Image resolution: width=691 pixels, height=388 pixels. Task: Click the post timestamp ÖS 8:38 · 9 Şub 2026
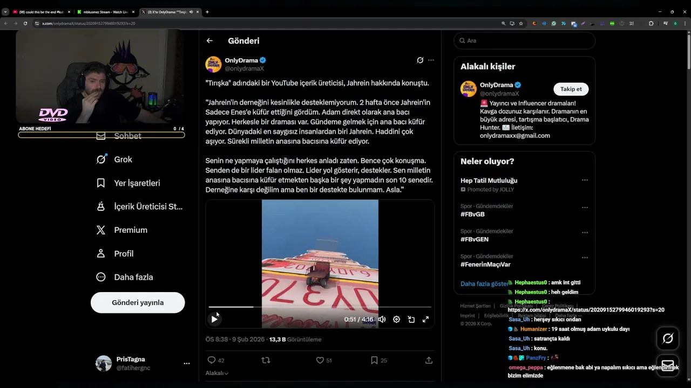coord(235,339)
